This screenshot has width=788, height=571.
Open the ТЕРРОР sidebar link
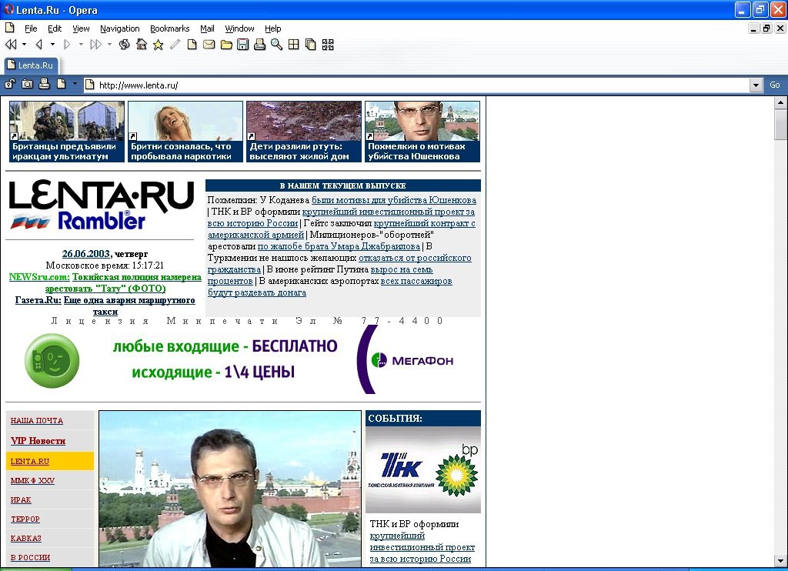[x=25, y=519]
